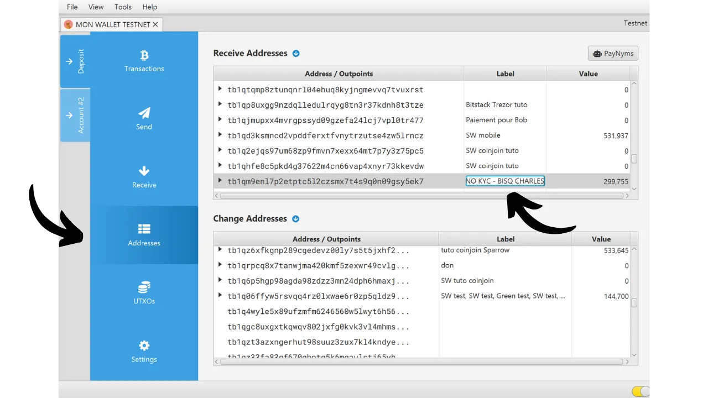Click the Receive Addresses horizontal scrollbar
The image size is (708, 398).
(421, 196)
